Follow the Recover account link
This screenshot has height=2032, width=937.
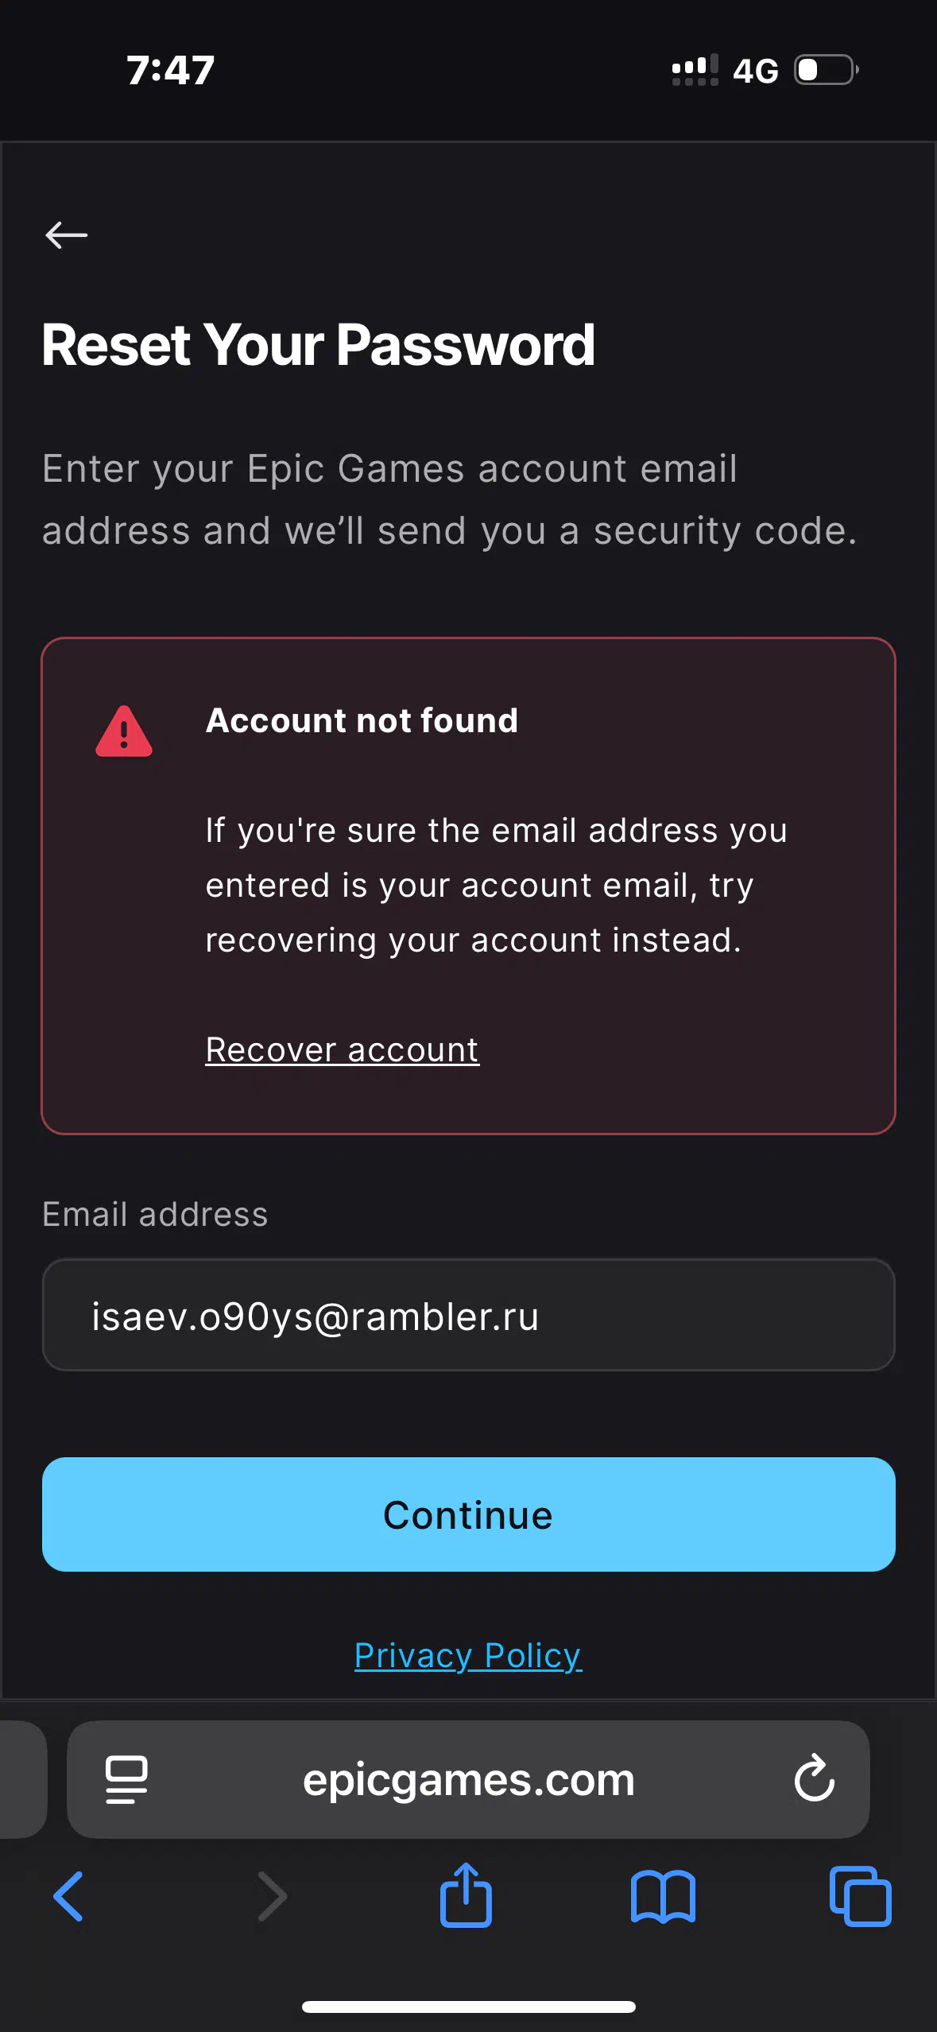tap(343, 1049)
